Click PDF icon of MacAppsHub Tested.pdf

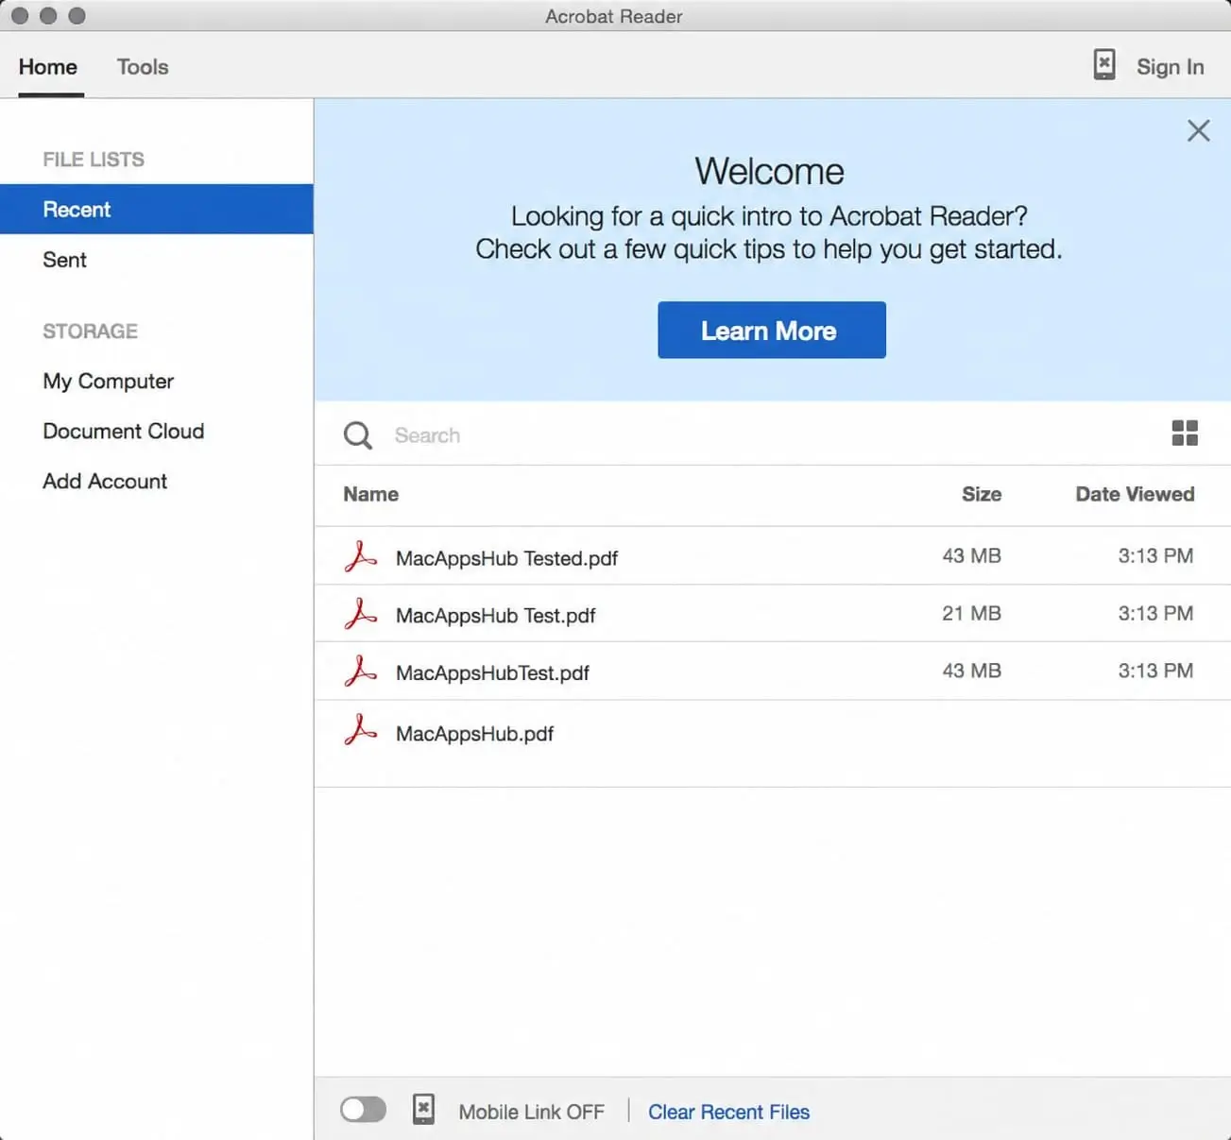(360, 556)
